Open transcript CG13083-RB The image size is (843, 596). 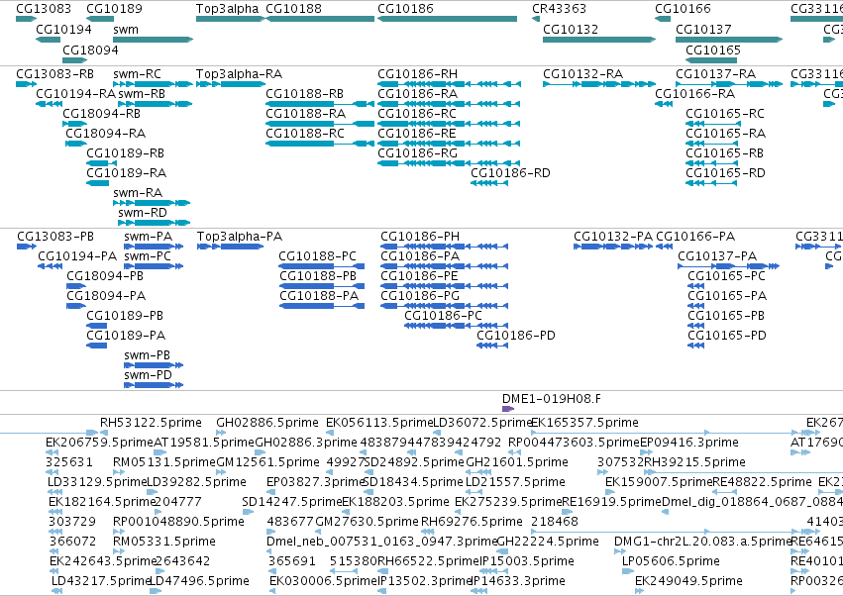(54, 73)
